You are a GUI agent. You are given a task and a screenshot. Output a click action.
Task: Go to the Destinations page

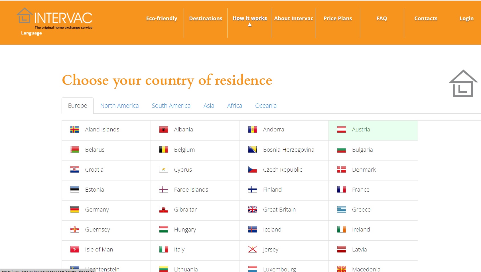click(206, 19)
